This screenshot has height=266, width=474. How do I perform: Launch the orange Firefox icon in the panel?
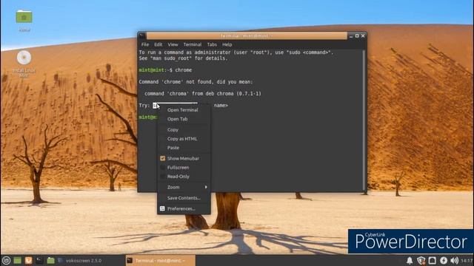pos(28,260)
